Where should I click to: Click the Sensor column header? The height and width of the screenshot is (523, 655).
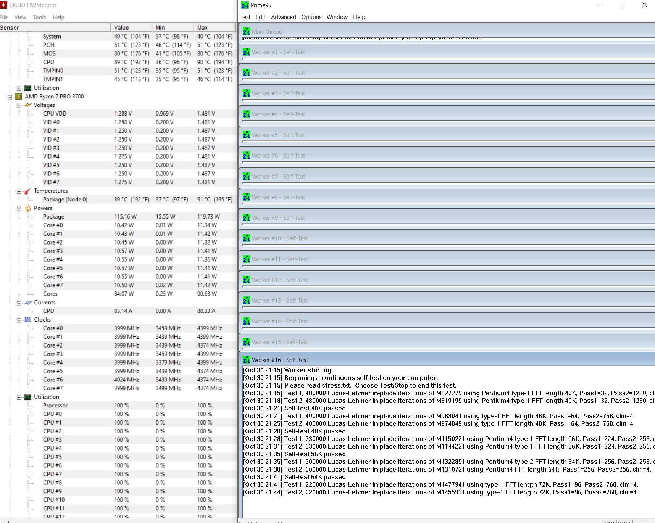coord(55,27)
